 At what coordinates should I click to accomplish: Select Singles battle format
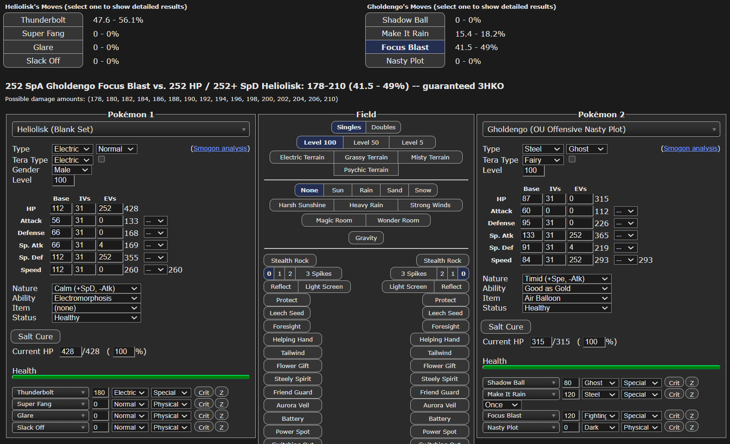pyautogui.click(x=349, y=127)
